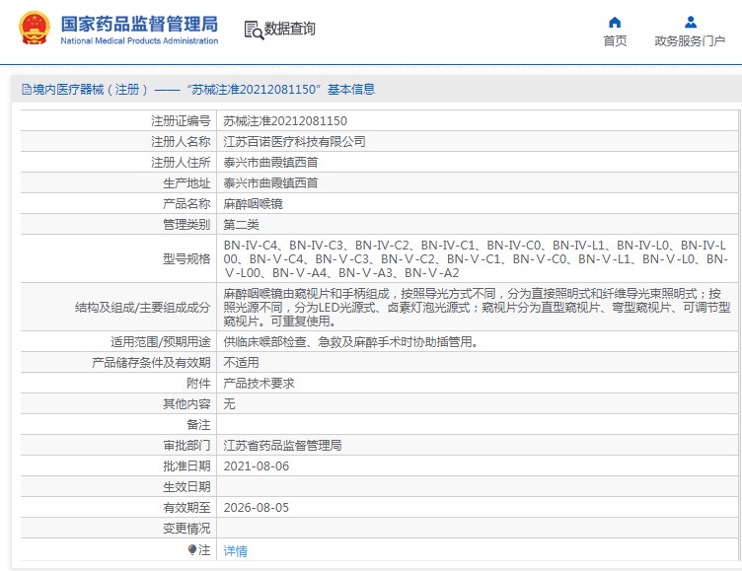Viewport: 742px width, 571px height.
Task: Click other content value 无
Action: coord(229,404)
